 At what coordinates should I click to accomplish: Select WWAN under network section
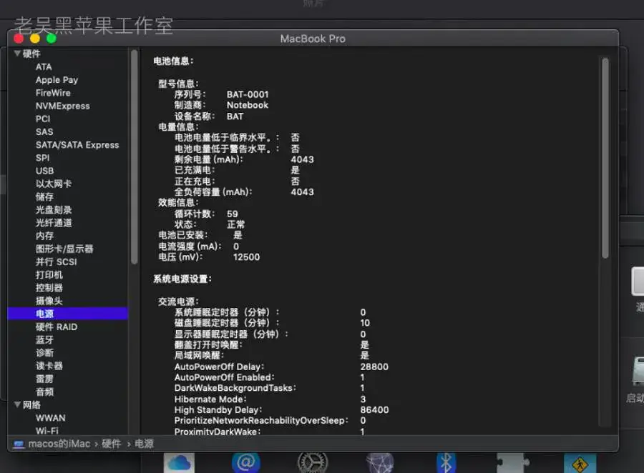point(50,418)
